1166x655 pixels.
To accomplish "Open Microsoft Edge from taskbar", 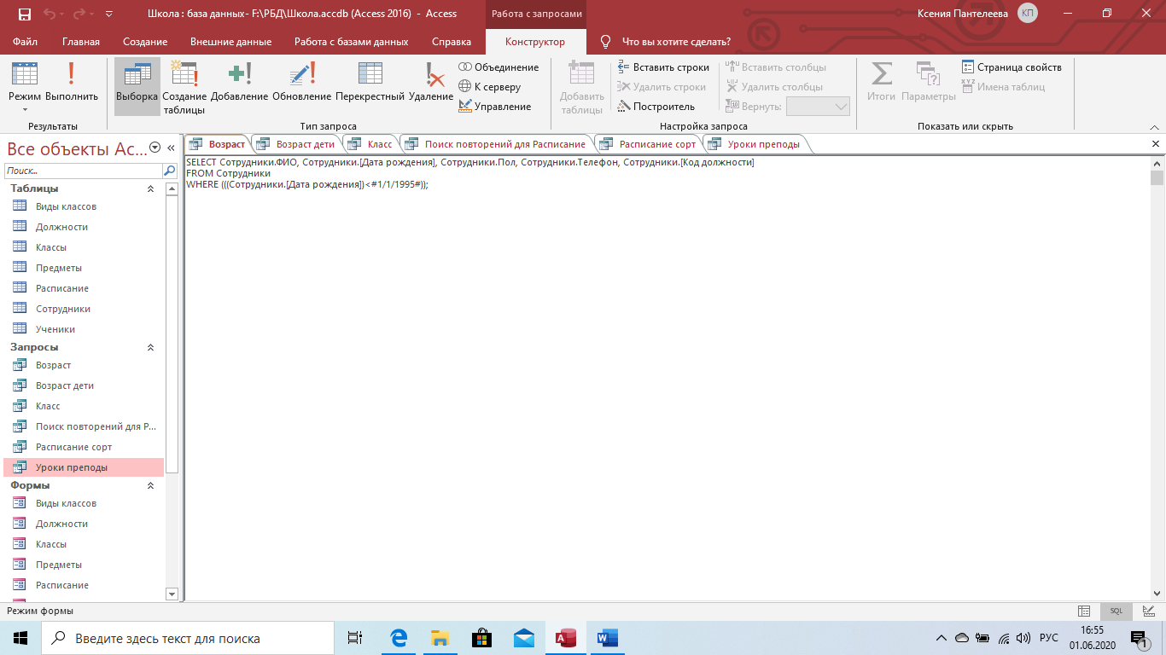I will 399,638.
